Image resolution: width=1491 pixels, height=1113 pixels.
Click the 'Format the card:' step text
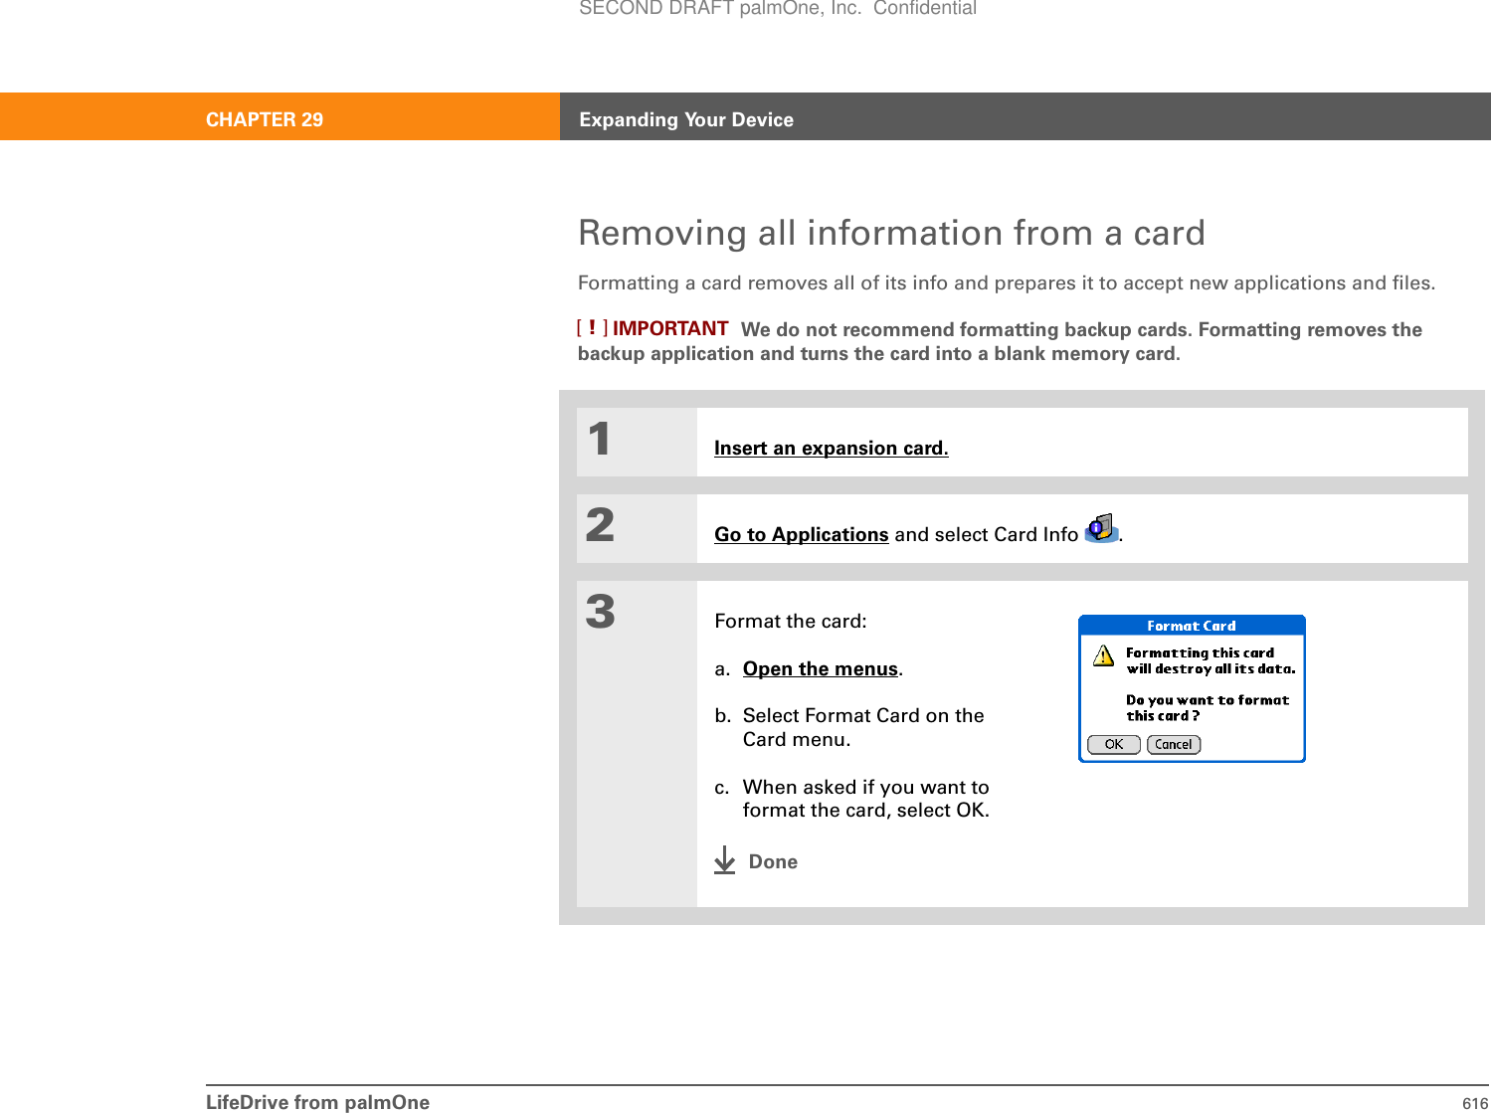[x=791, y=621]
